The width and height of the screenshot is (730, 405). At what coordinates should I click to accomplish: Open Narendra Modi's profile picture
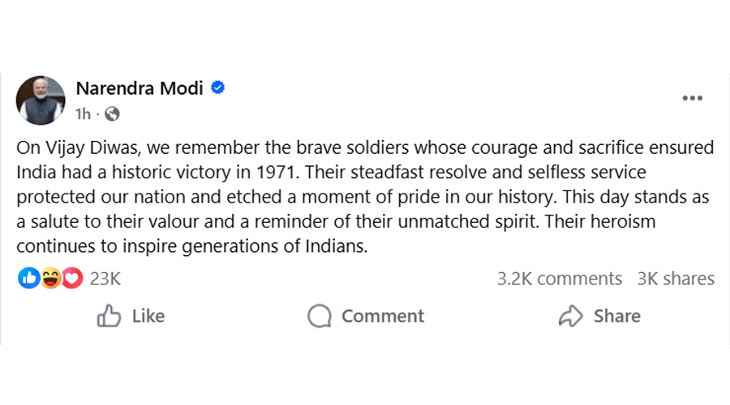[x=41, y=100]
